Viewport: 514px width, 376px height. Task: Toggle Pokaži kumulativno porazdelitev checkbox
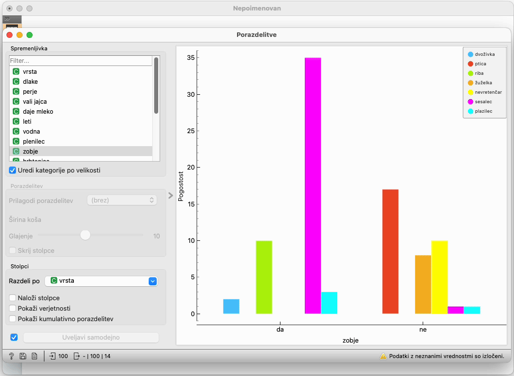tap(13, 318)
